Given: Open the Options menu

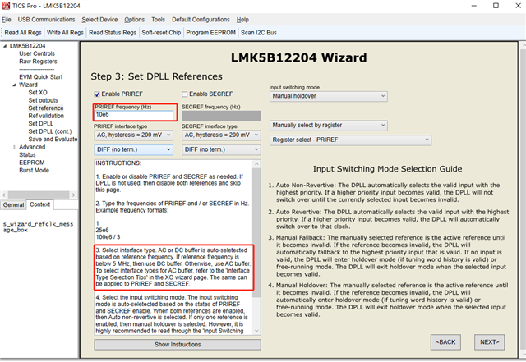Looking at the screenshot, I should (135, 20).
